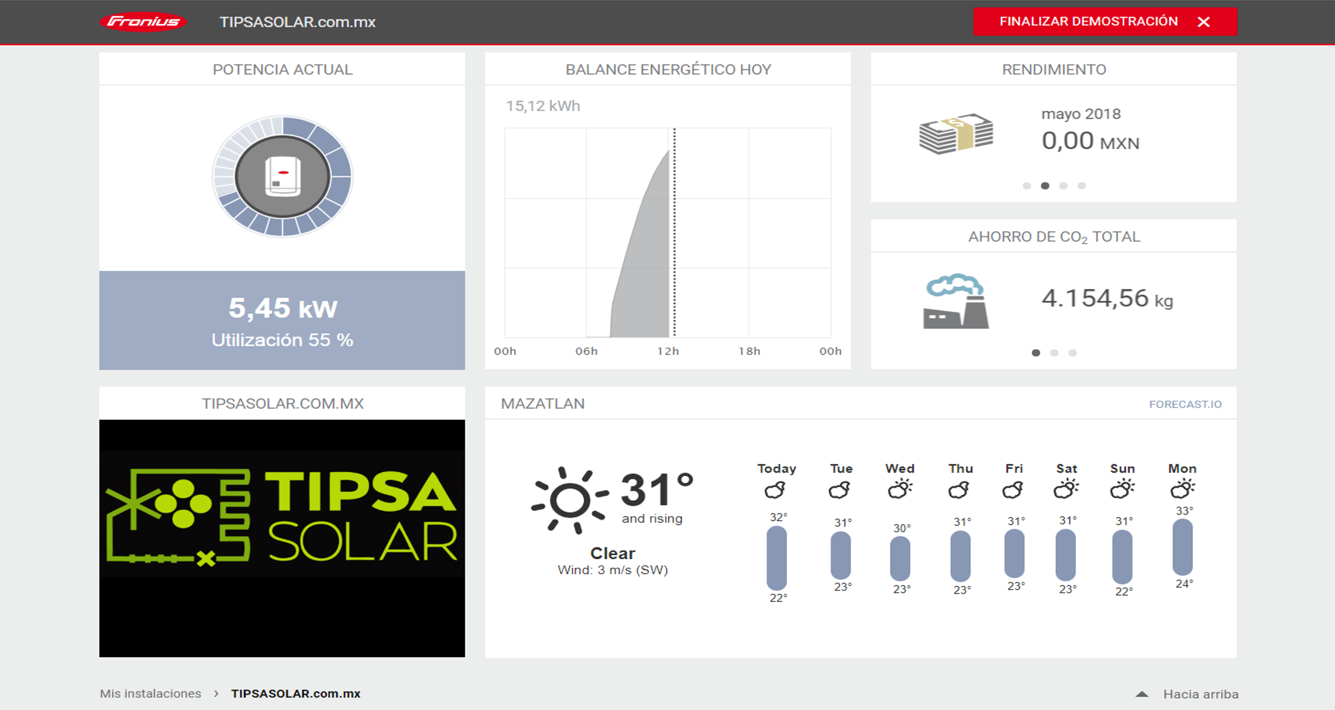
Task: Select third dot in Rendimiento carousel
Action: pyautogui.click(x=1064, y=186)
